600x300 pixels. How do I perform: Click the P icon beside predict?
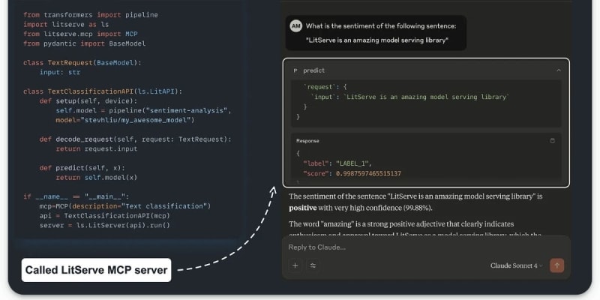click(295, 70)
